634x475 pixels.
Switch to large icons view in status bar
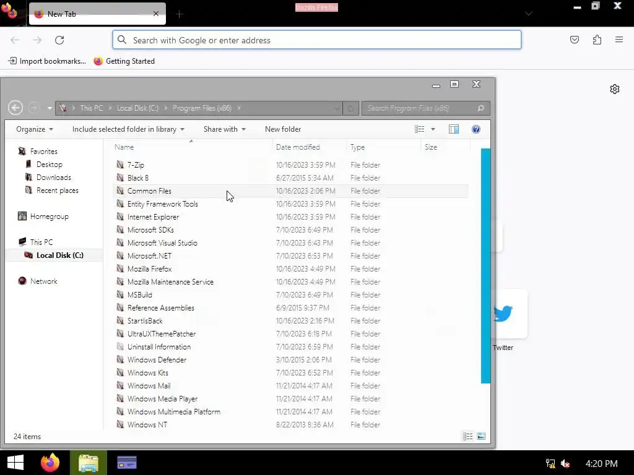point(480,436)
